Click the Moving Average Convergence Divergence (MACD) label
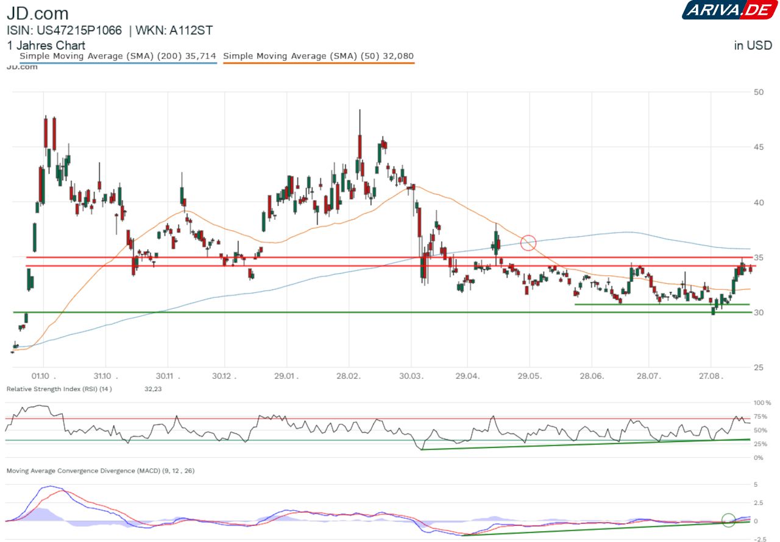780x542 pixels. [101, 471]
